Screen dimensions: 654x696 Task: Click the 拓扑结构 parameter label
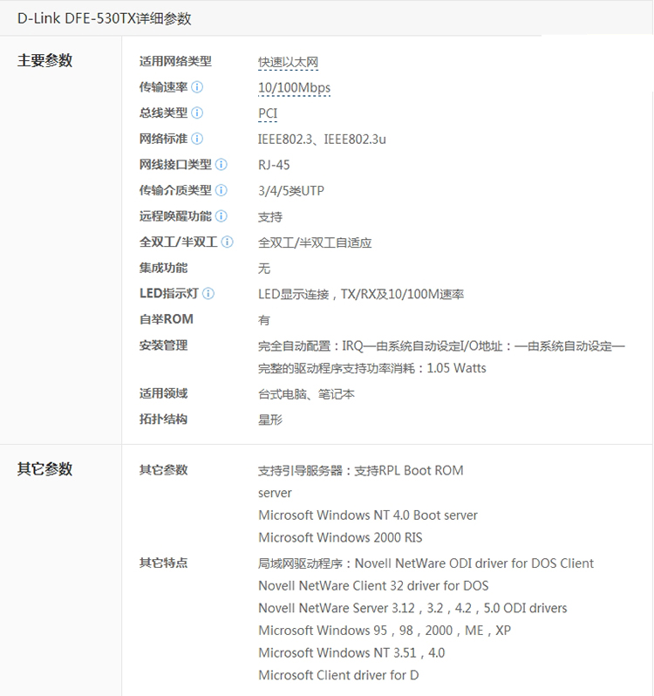(163, 420)
